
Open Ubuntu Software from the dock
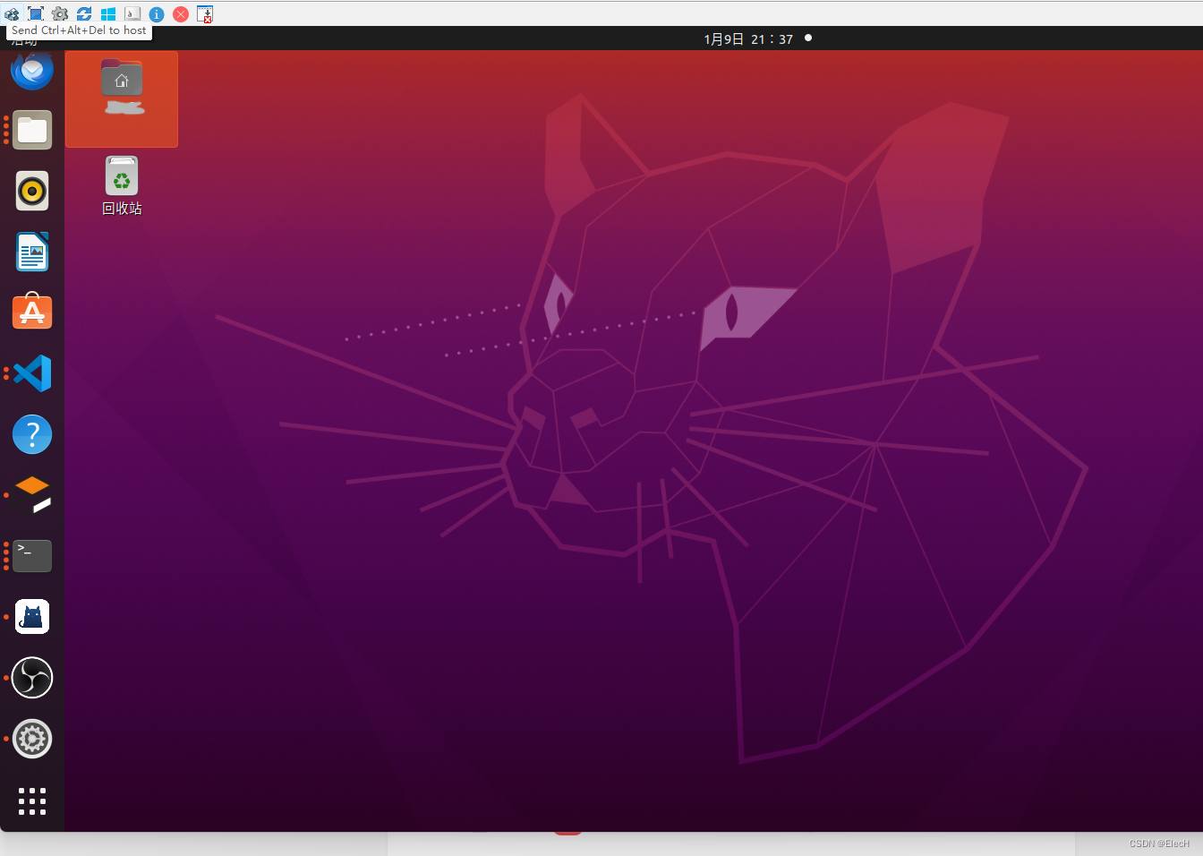[31, 312]
